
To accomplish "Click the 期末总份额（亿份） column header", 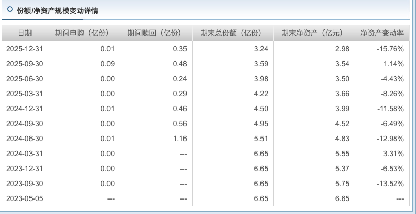I will point(231,33).
